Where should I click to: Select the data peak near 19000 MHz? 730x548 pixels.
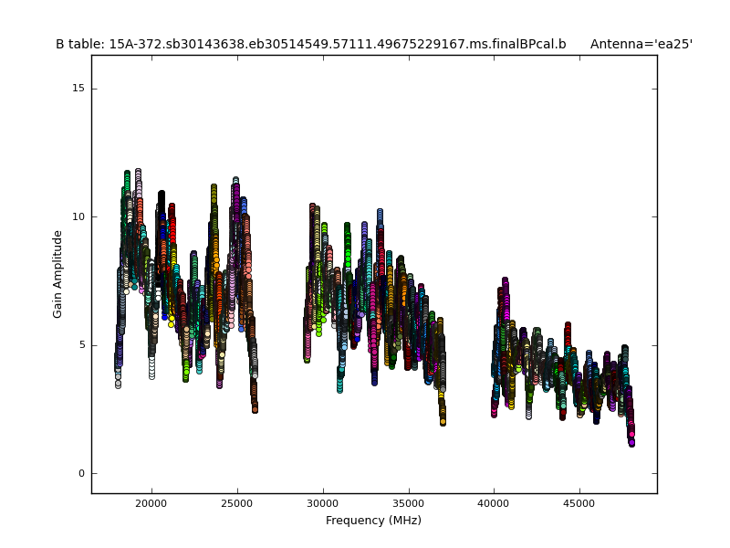[138, 173]
